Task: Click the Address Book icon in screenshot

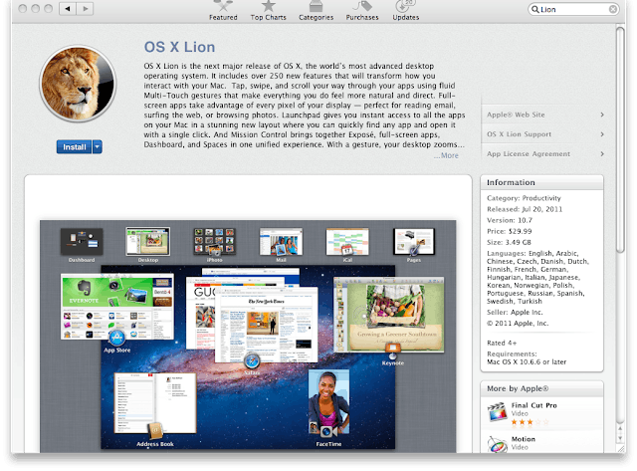Action: click(x=155, y=431)
